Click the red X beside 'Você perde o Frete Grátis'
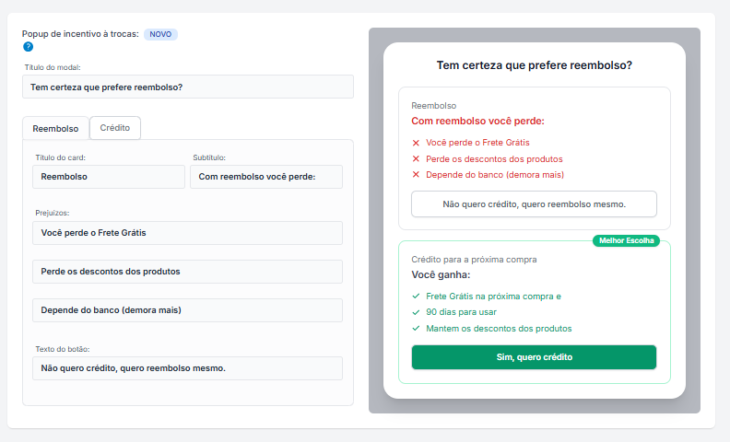The height and width of the screenshot is (442, 730). (416, 143)
